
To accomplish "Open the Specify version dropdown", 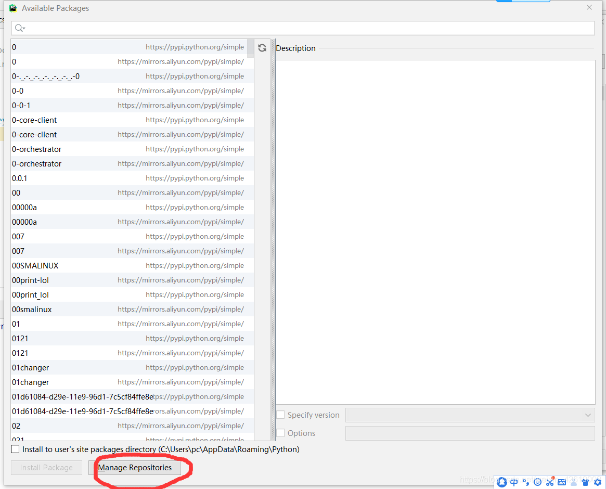I will [470, 415].
